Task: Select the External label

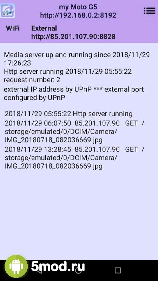Action: 44,28
